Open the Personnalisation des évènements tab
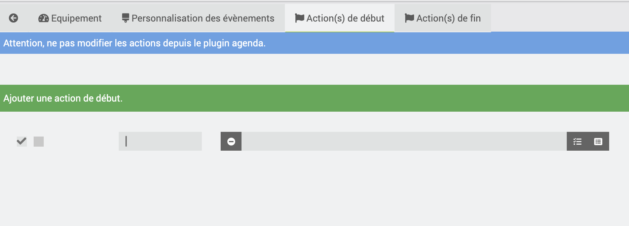629x226 pixels. [x=203, y=18]
